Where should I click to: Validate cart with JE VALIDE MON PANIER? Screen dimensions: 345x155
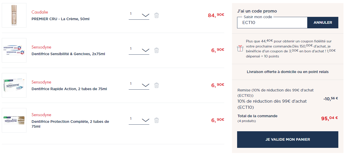[287, 139]
